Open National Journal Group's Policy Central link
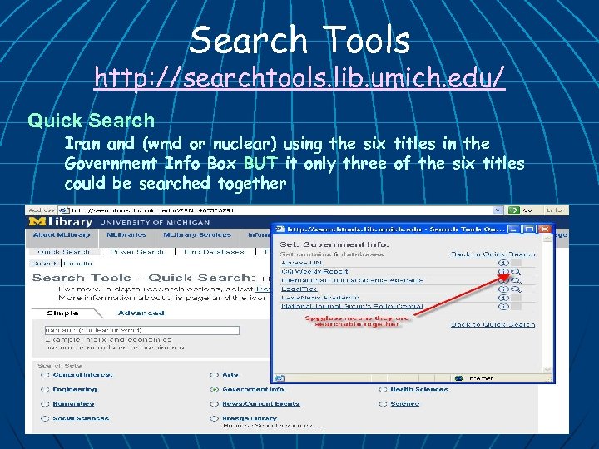The width and height of the screenshot is (599, 449). click(352, 306)
